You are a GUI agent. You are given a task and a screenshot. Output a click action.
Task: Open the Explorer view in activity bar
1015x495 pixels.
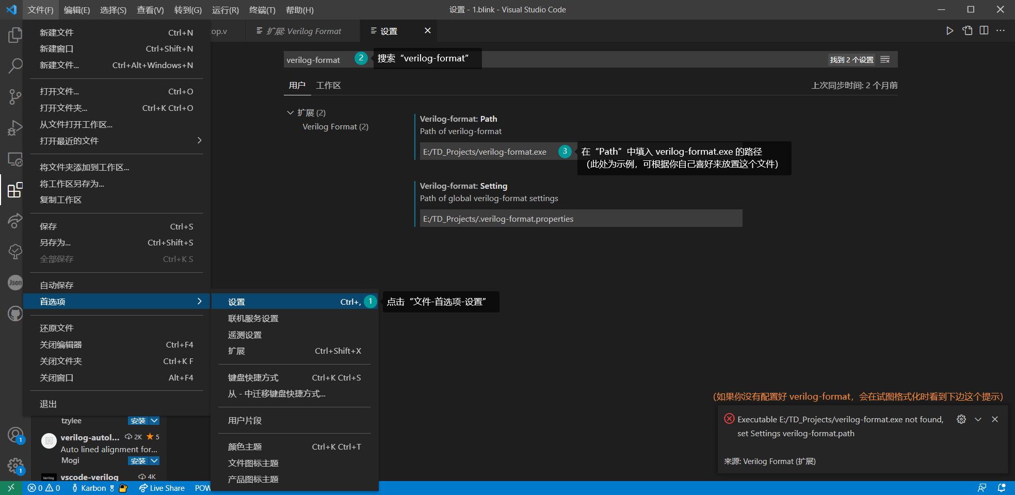click(15, 35)
